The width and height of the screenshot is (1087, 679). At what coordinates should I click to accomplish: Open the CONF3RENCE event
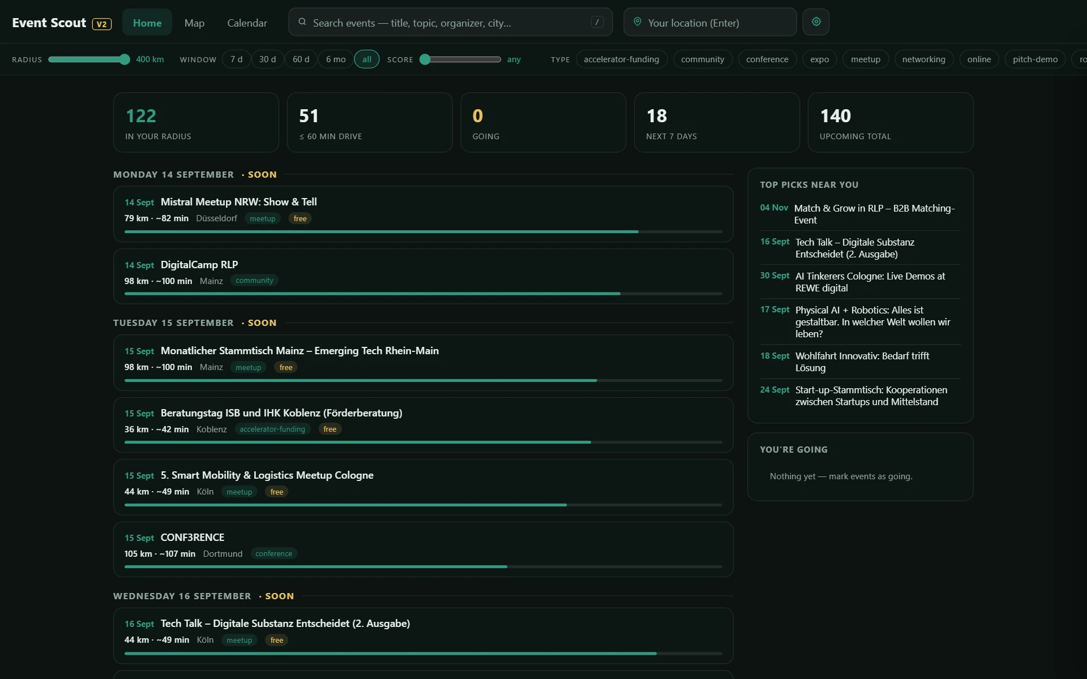pyautogui.click(x=423, y=549)
